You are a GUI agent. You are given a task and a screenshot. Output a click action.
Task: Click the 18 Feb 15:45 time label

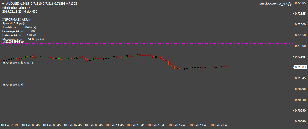[x=157, y=125]
